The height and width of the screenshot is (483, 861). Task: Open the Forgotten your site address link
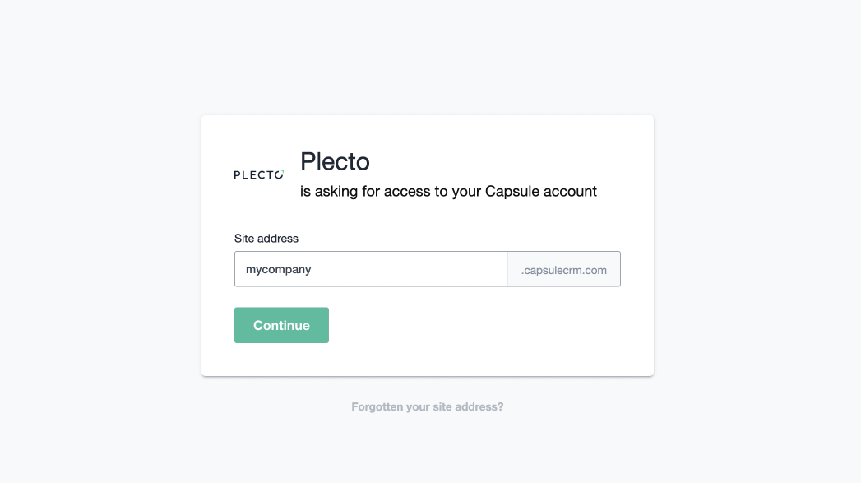(427, 406)
